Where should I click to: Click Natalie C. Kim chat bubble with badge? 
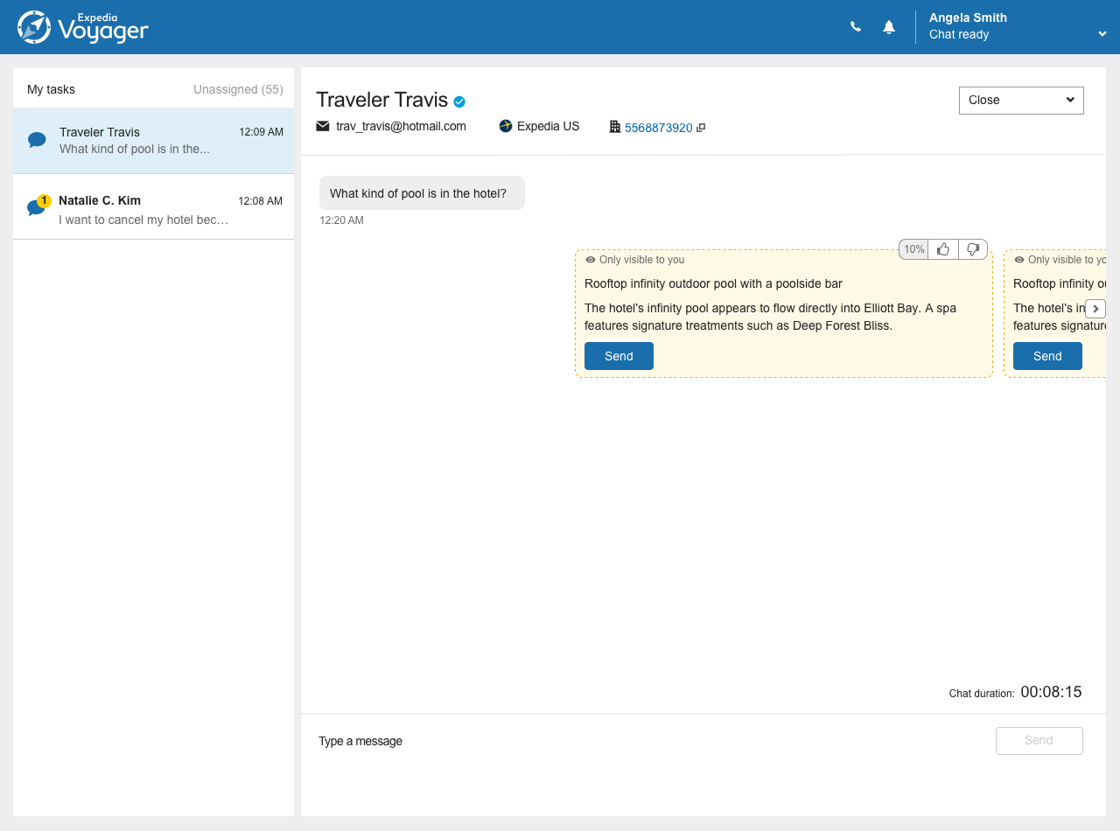coord(37,207)
